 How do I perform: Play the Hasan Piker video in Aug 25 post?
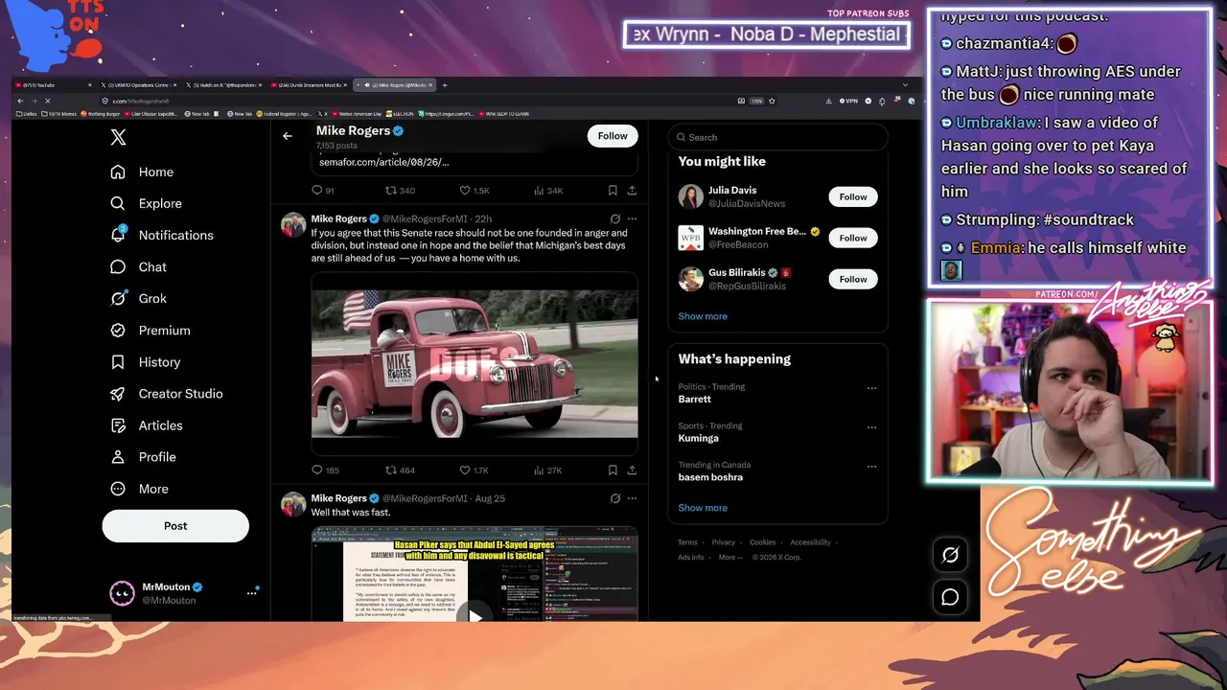tap(475, 615)
